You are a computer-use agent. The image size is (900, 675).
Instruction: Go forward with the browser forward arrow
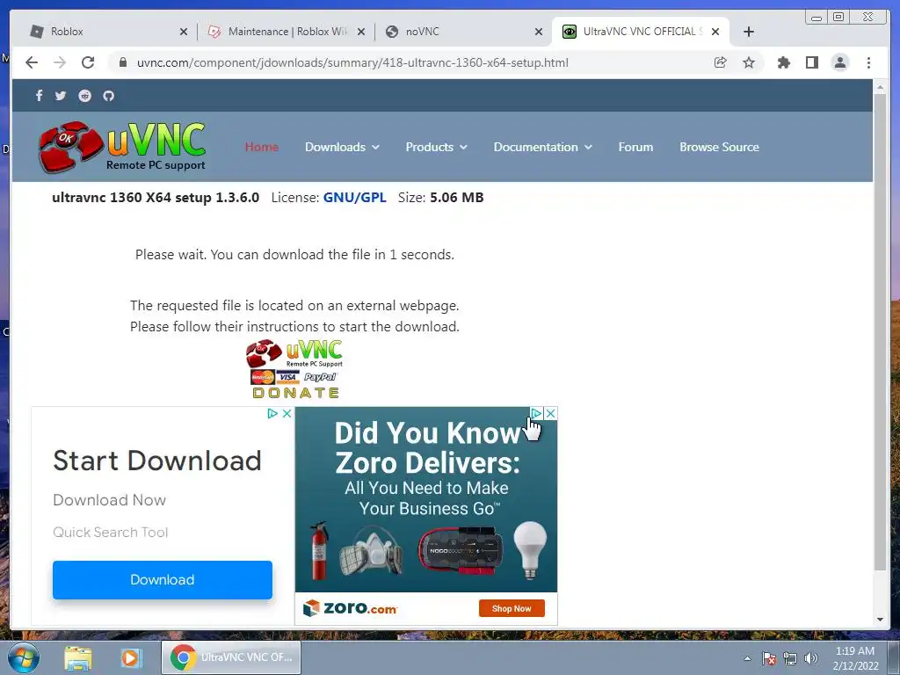tap(60, 62)
